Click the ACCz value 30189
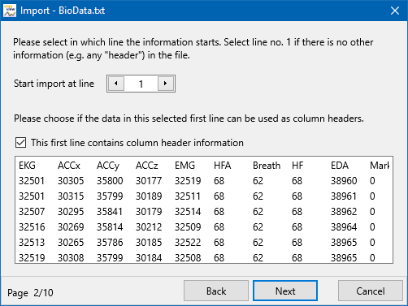 click(149, 196)
